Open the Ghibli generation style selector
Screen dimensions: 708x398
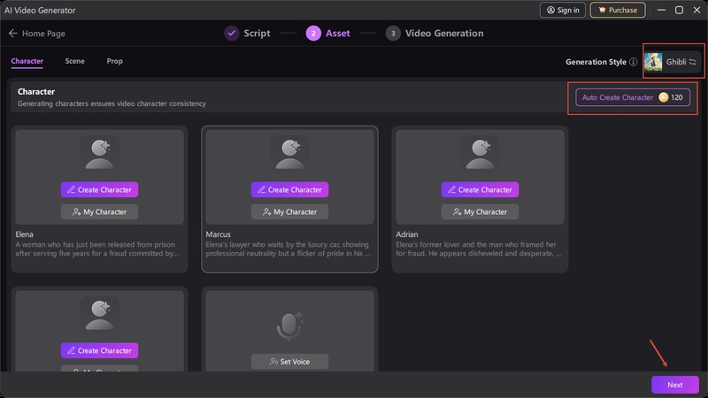click(x=673, y=62)
